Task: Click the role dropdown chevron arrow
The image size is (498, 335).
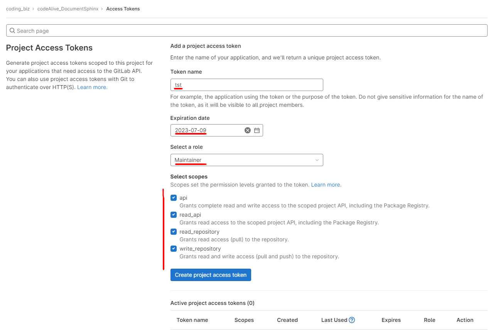Action: (x=317, y=160)
